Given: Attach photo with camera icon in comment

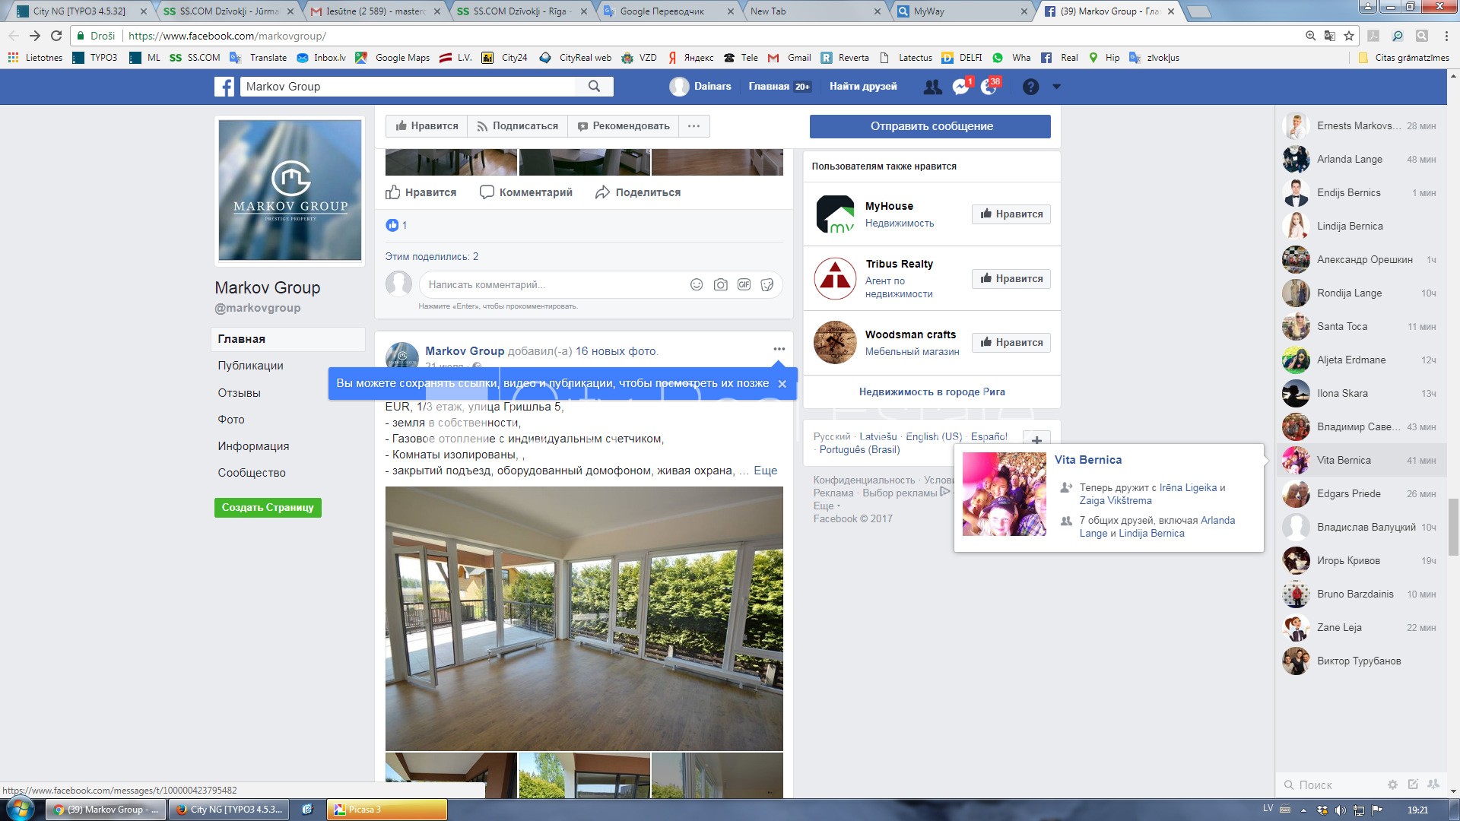Looking at the screenshot, I should [720, 284].
